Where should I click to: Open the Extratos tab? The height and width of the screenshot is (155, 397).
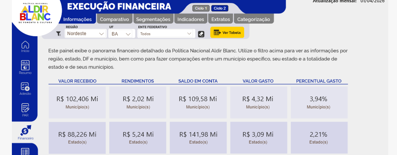point(221,19)
